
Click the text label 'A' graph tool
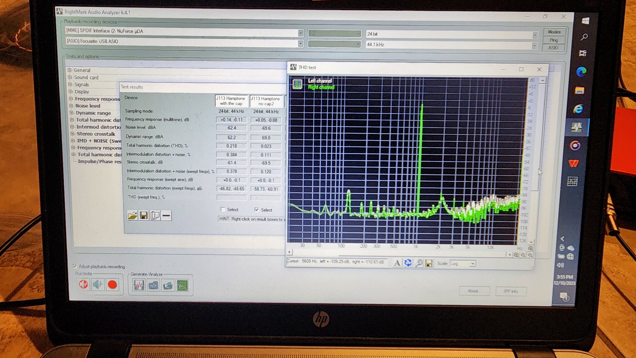(397, 263)
